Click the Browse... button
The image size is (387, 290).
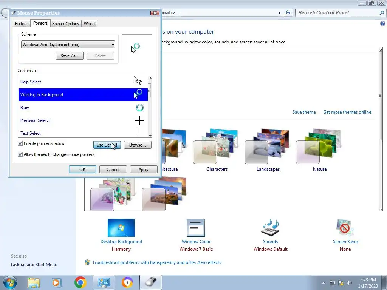click(x=138, y=145)
